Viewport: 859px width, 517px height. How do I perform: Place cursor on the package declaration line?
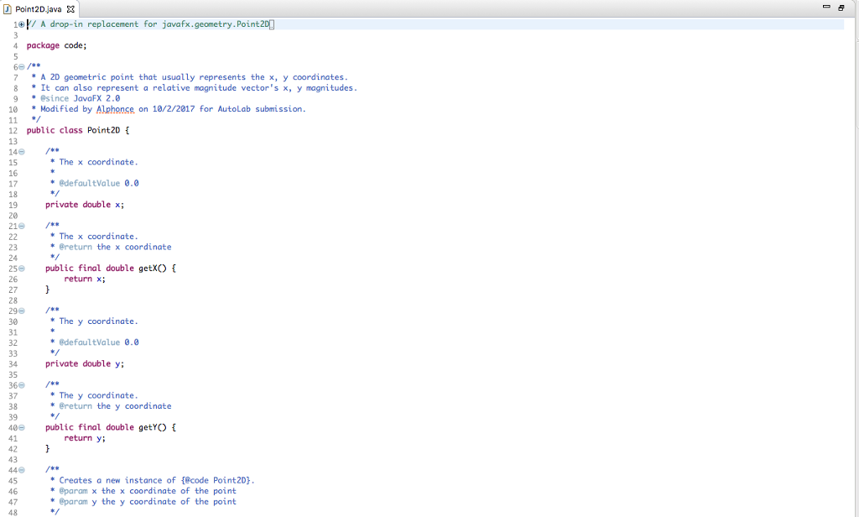(59, 45)
